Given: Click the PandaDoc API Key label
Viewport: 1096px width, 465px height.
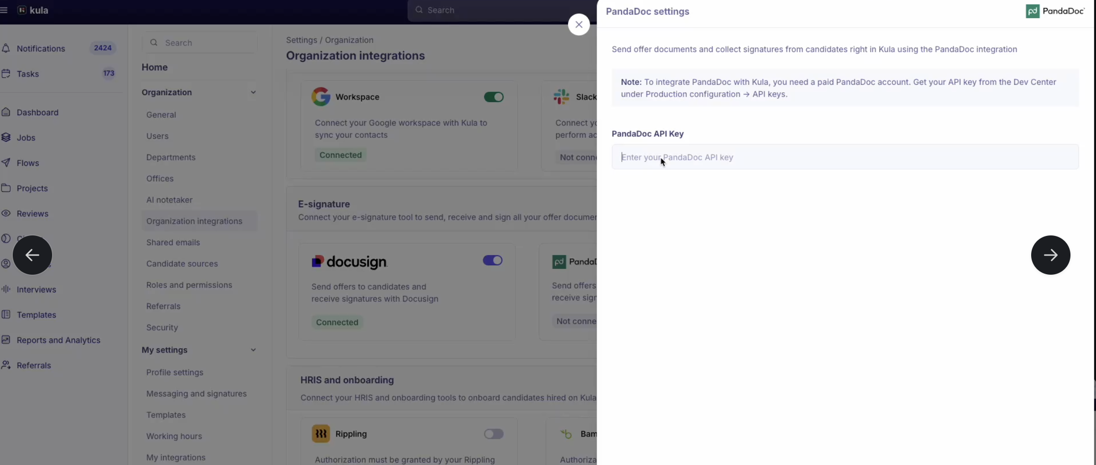Looking at the screenshot, I should (648, 134).
